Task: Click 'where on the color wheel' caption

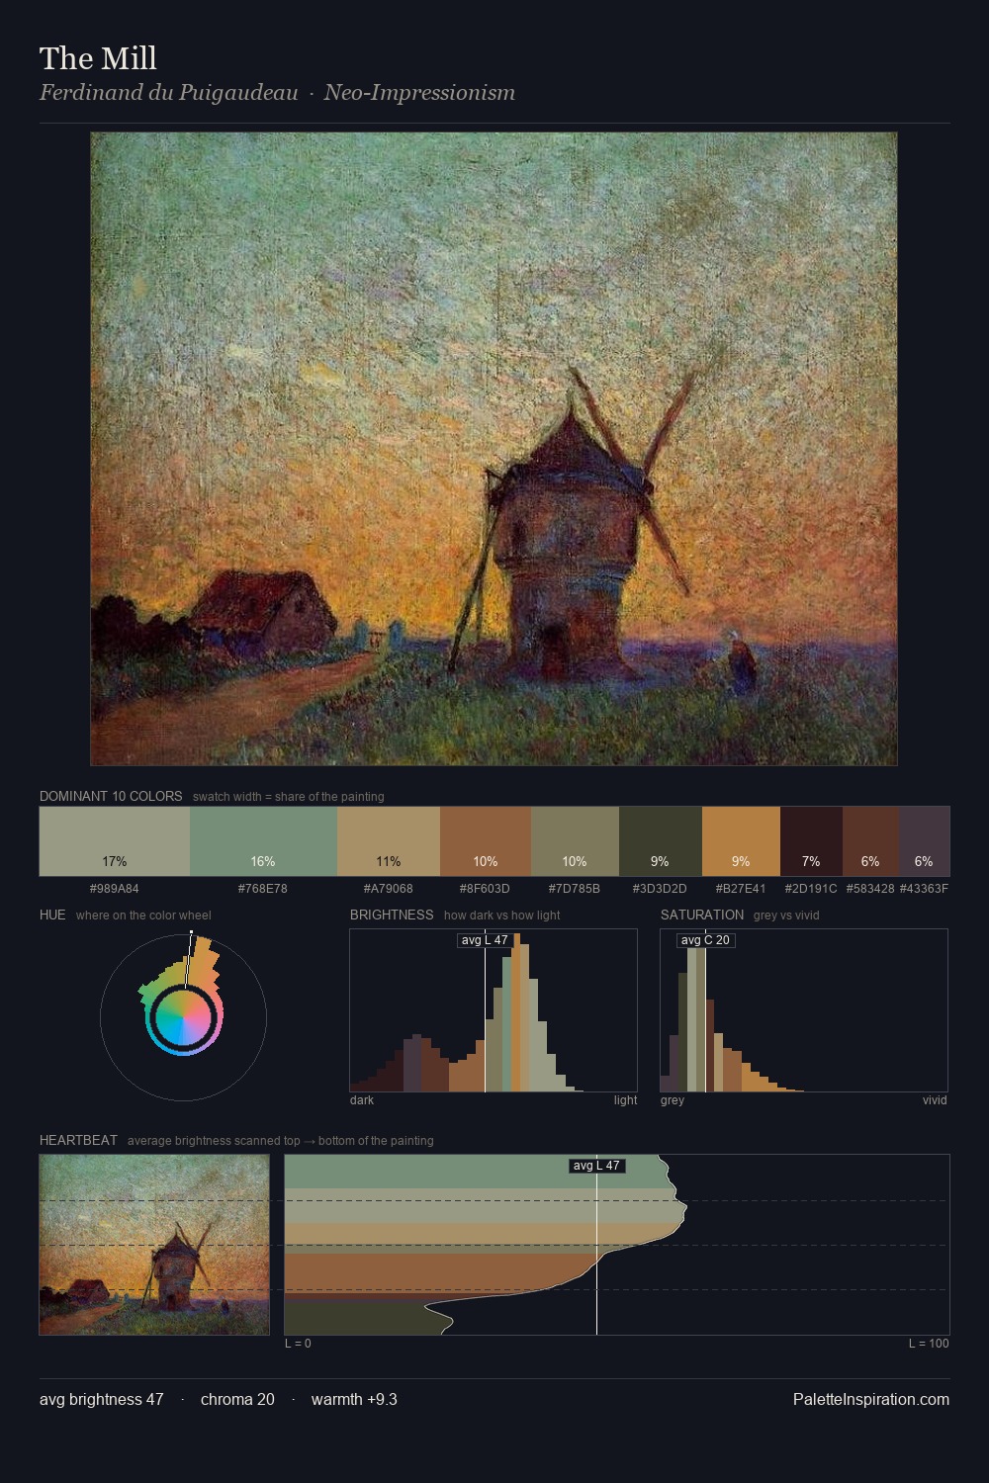Action: pyautogui.click(x=143, y=916)
